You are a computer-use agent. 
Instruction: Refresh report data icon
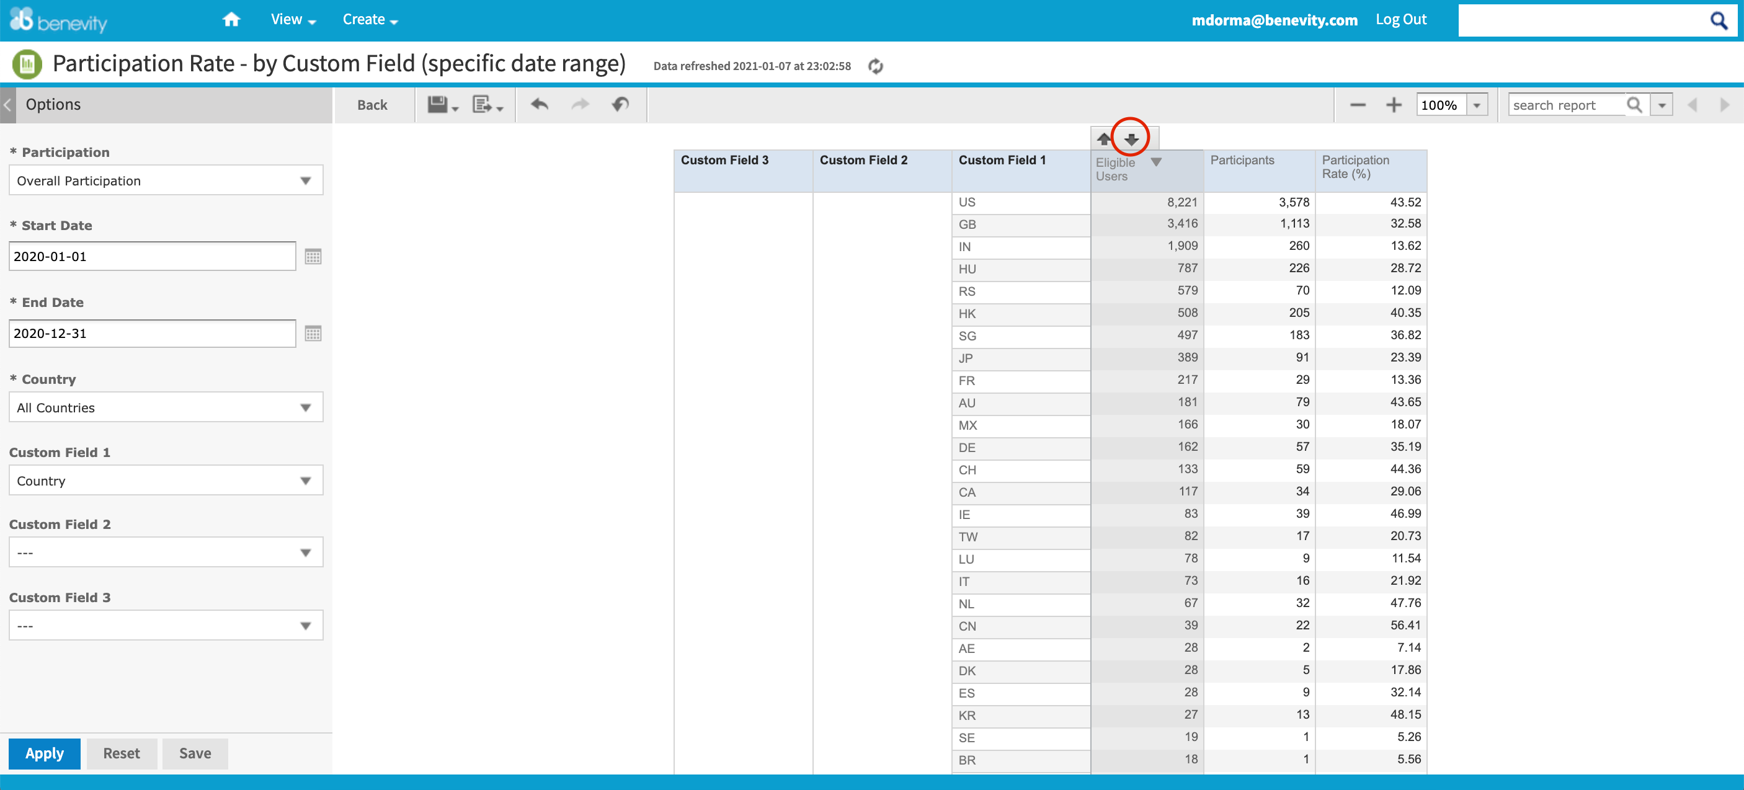pyautogui.click(x=875, y=66)
